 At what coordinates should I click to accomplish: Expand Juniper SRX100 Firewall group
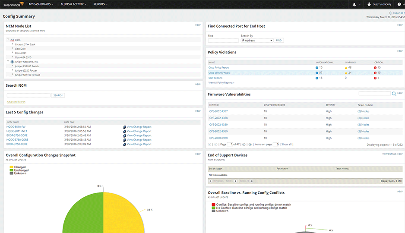click(13, 75)
